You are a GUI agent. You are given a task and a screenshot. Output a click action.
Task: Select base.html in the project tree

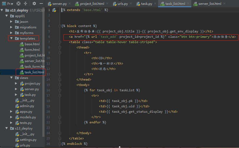click(32, 44)
